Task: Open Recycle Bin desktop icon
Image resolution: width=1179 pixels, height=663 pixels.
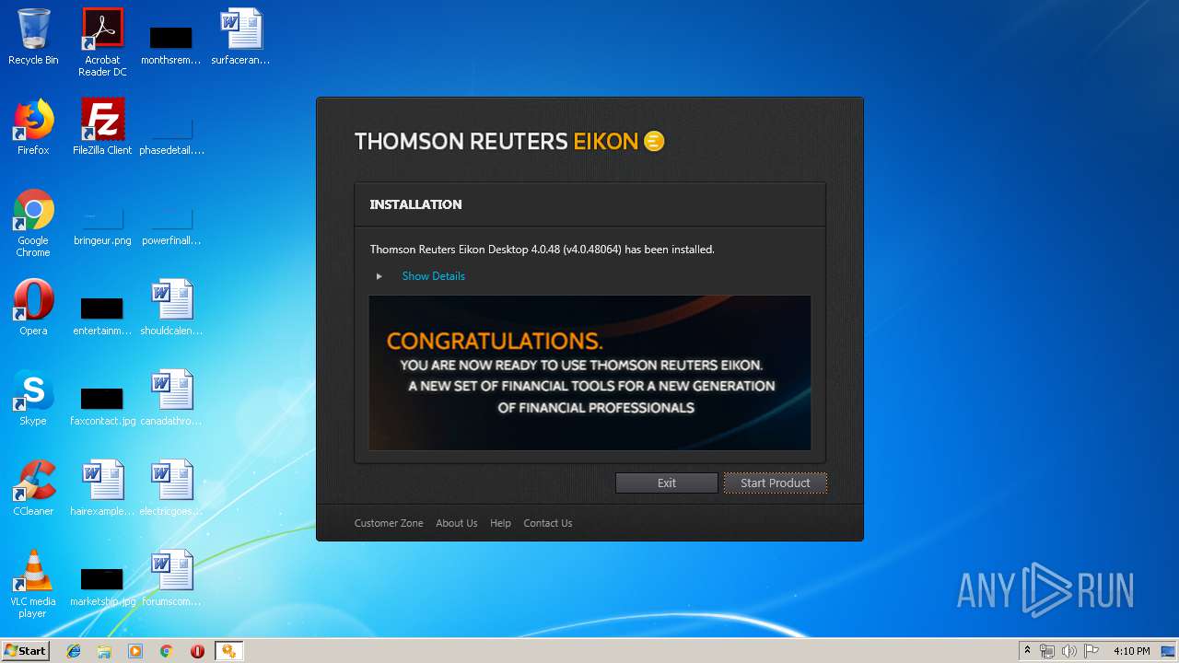Action: 33,37
